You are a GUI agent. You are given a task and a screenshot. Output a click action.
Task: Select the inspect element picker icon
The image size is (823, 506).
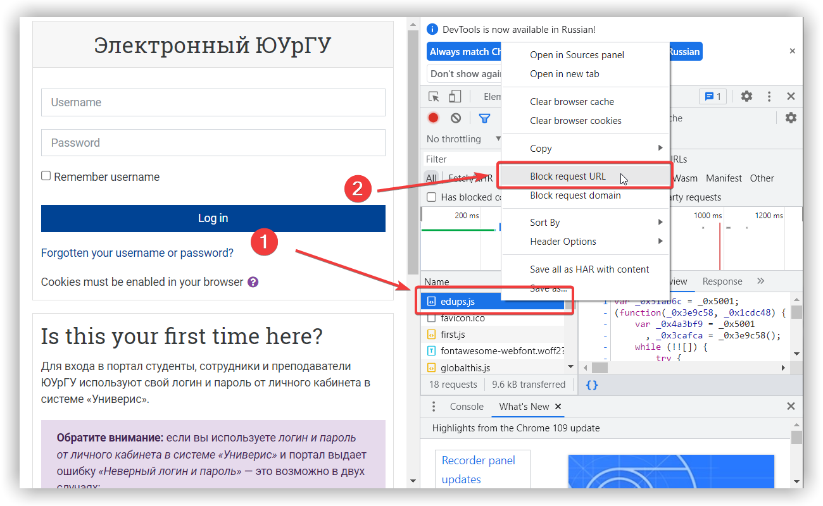434,96
